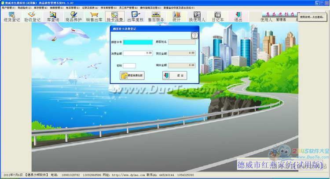The width and height of the screenshot is (330, 179).
Task: Click the 退出 button in the dialog
Action: 175,75
